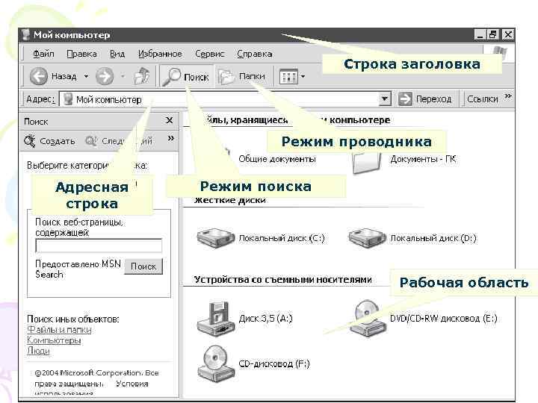This screenshot has width=538, height=403.
Task: Minimize the Мой компьютер window
Action: coord(480,34)
